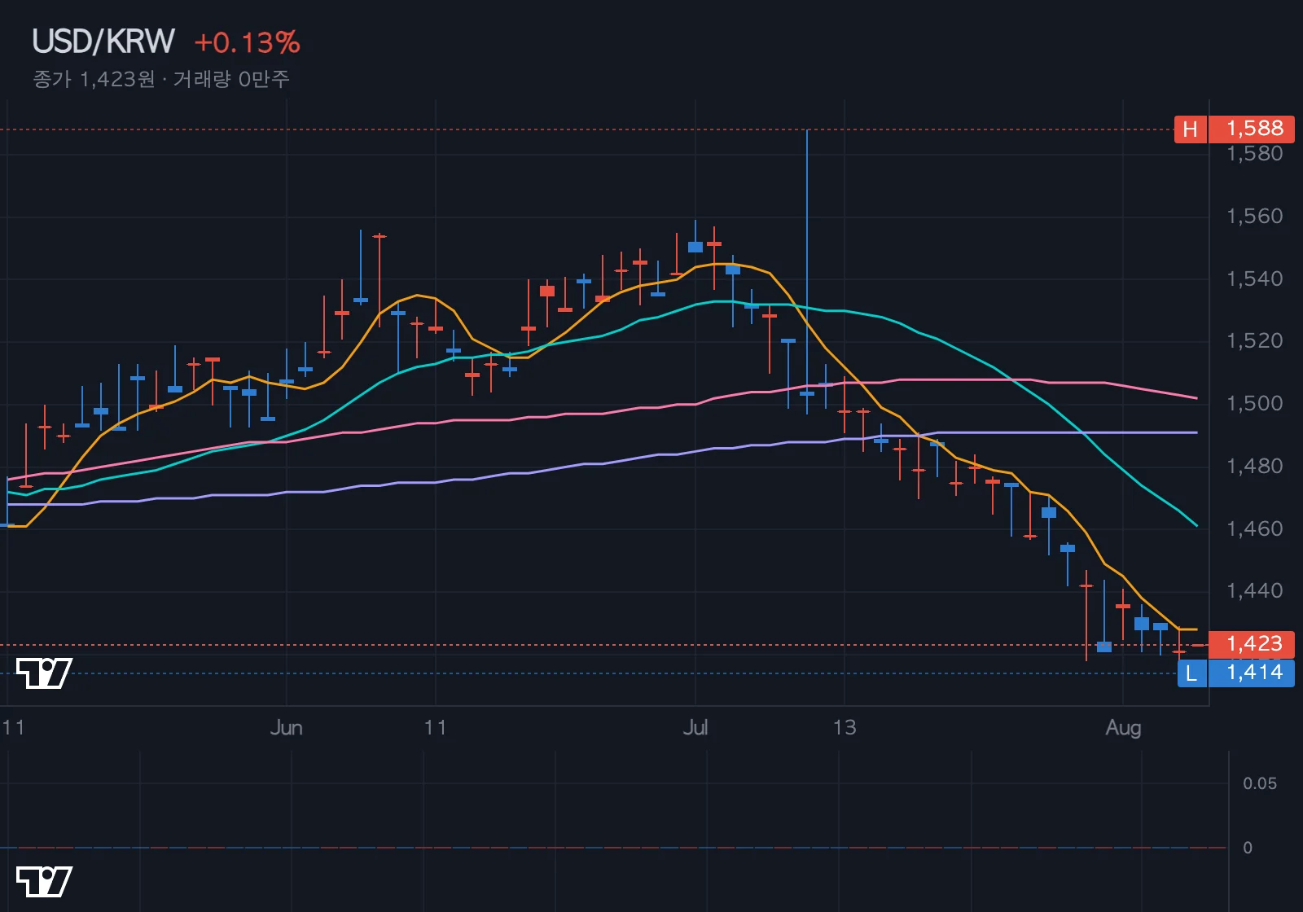Click the 1,540 price axis label
1303x912 pixels.
pos(1255,278)
